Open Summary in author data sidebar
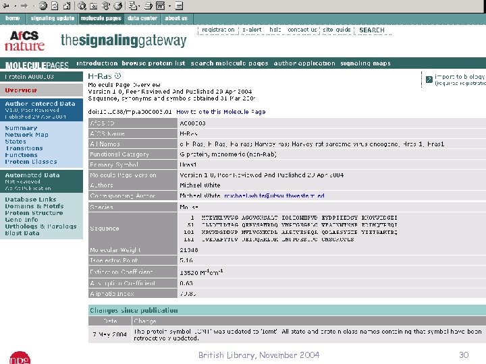 21,128
